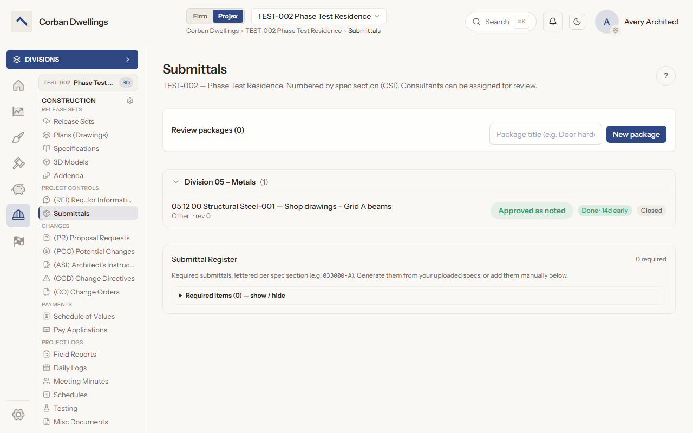The image size is (693, 433).
Task: Switch to the Firm view
Action: [x=200, y=16]
